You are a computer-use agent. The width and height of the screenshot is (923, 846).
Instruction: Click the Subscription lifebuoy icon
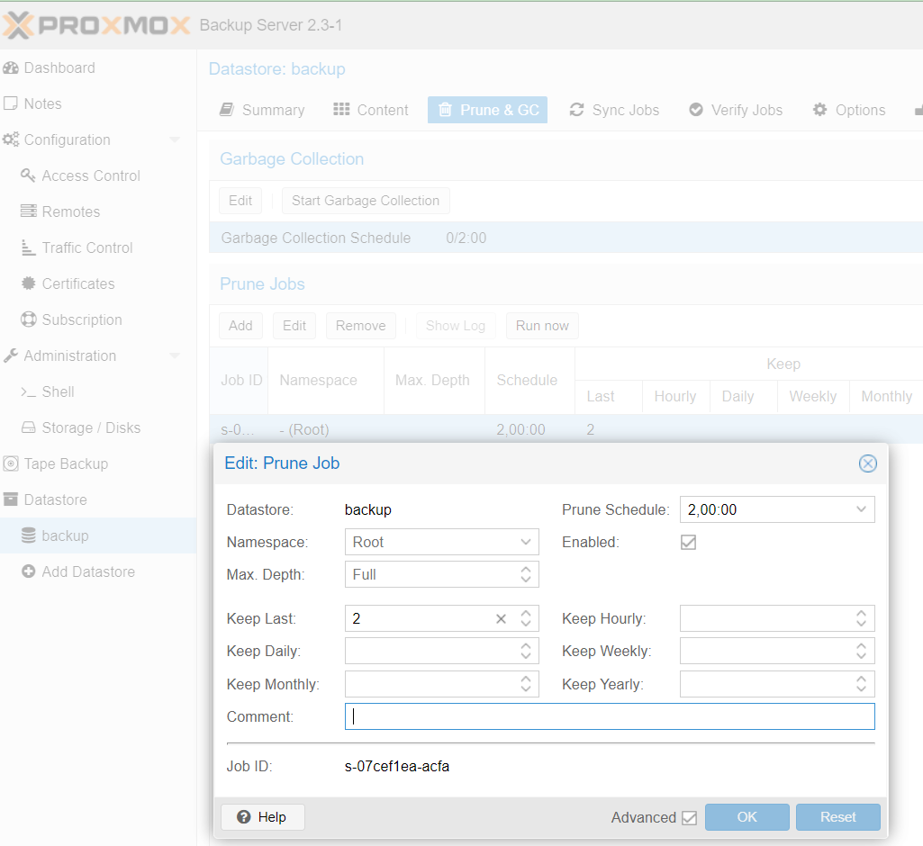tap(28, 319)
